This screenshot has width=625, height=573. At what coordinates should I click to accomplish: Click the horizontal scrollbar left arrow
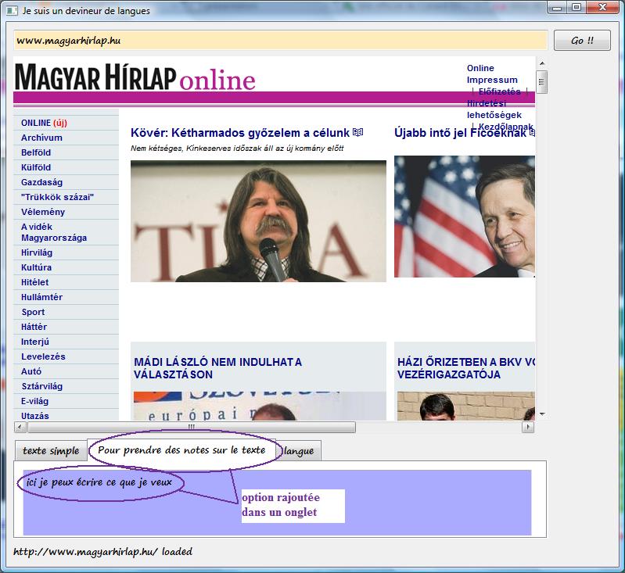(x=20, y=427)
